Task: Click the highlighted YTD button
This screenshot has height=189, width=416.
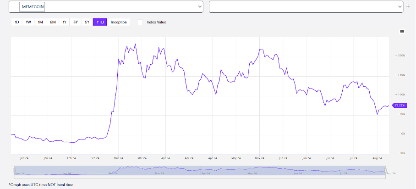Action: (99, 22)
